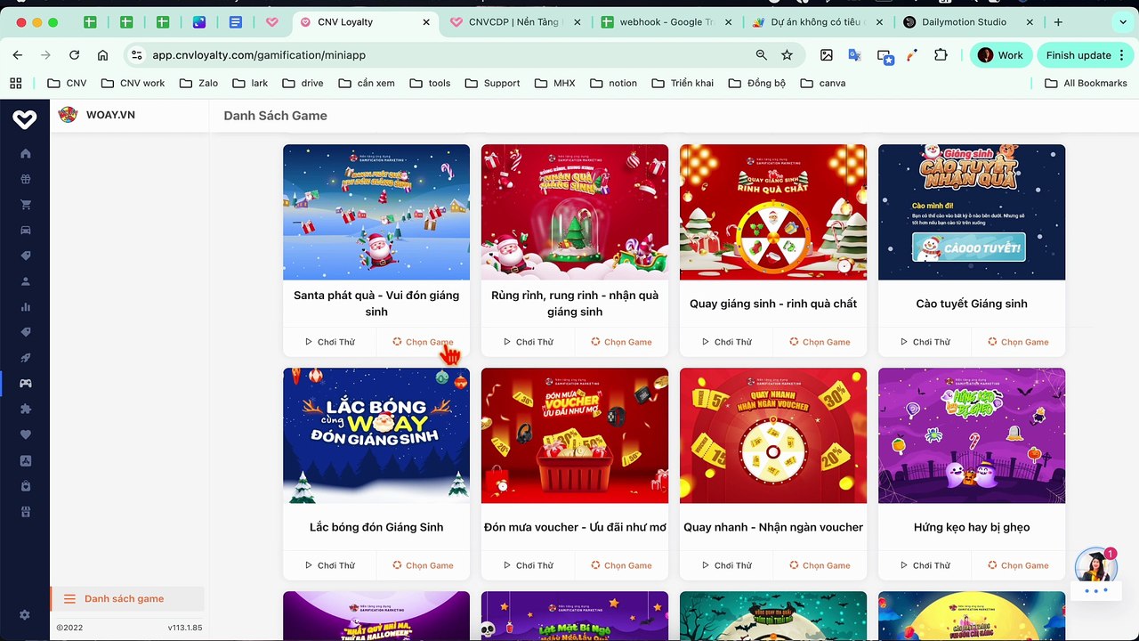Open the Support bookmarks folder
The image size is (1139, 641).
(492, 83)
